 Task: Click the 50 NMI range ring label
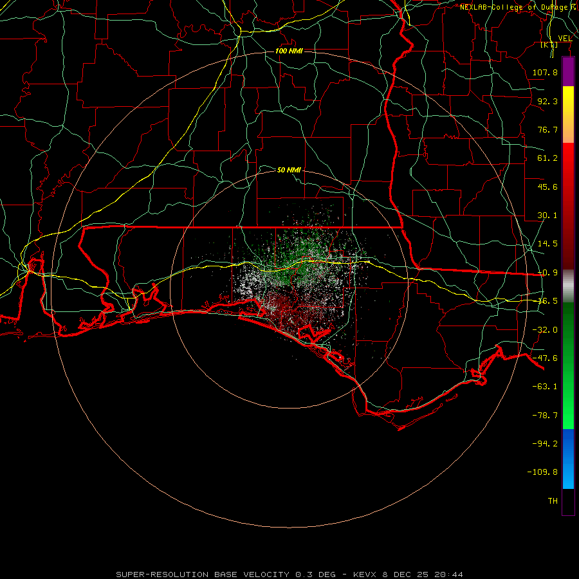(x=289, y=170)
